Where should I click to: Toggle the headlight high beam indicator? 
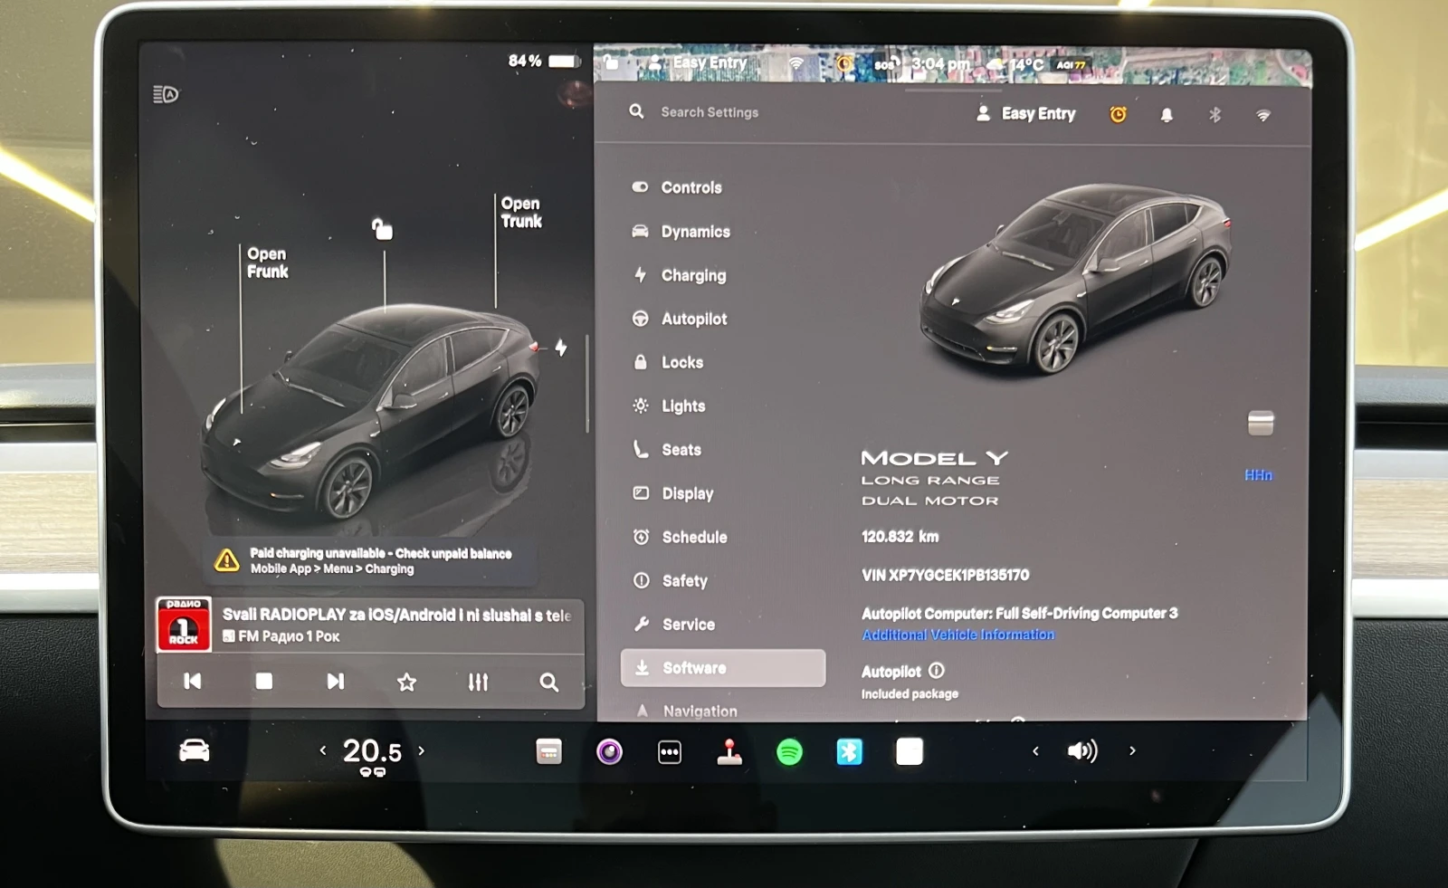click(x=166, y=94)
